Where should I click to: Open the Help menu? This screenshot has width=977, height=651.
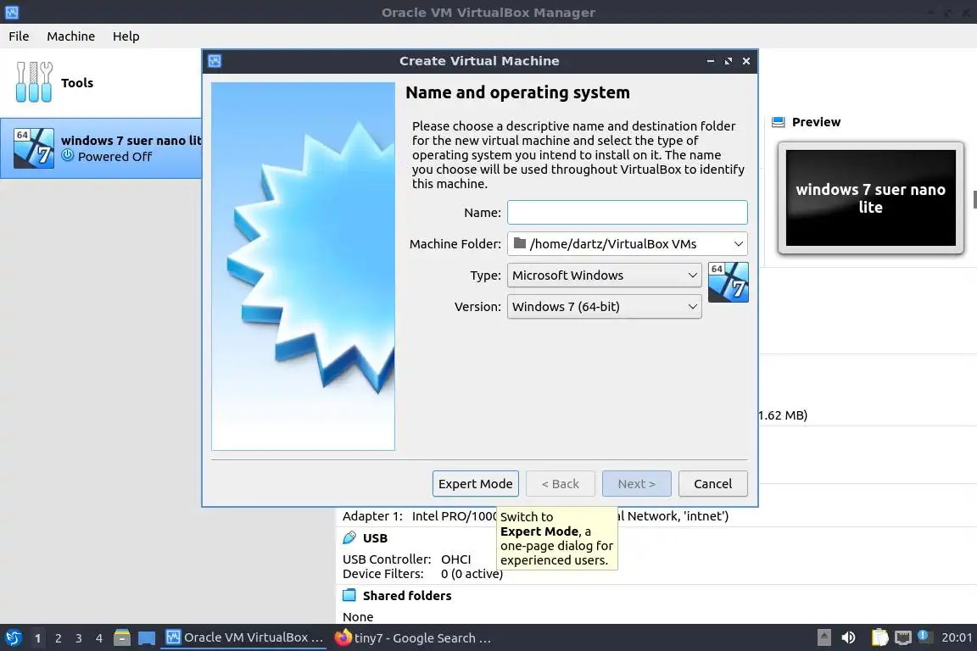[126, 36]
